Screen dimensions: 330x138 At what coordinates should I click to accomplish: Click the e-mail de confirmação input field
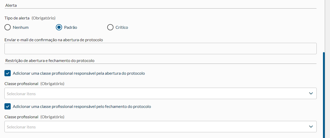coord(160,49)
